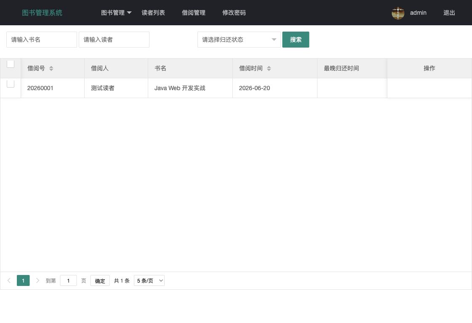The height and width of the screenshot is (323, 472).
Task: Select the 2026-06-20 date cell
Action: (x=275, y=88)
